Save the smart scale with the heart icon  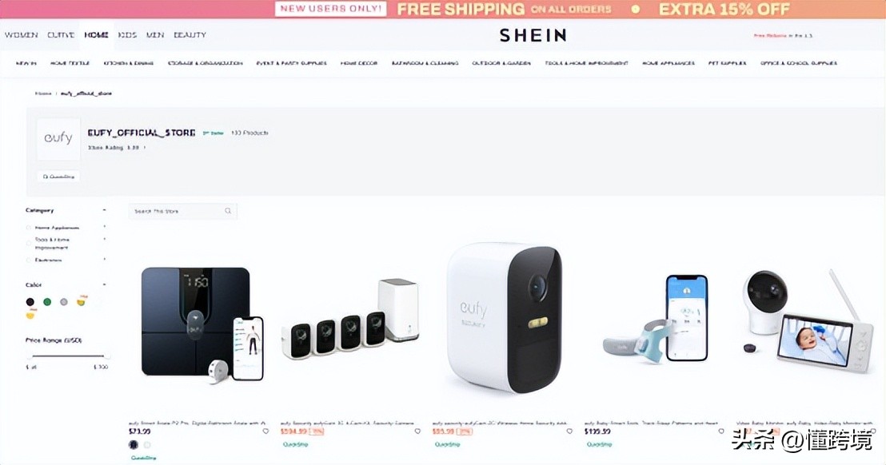coord(265,431)
